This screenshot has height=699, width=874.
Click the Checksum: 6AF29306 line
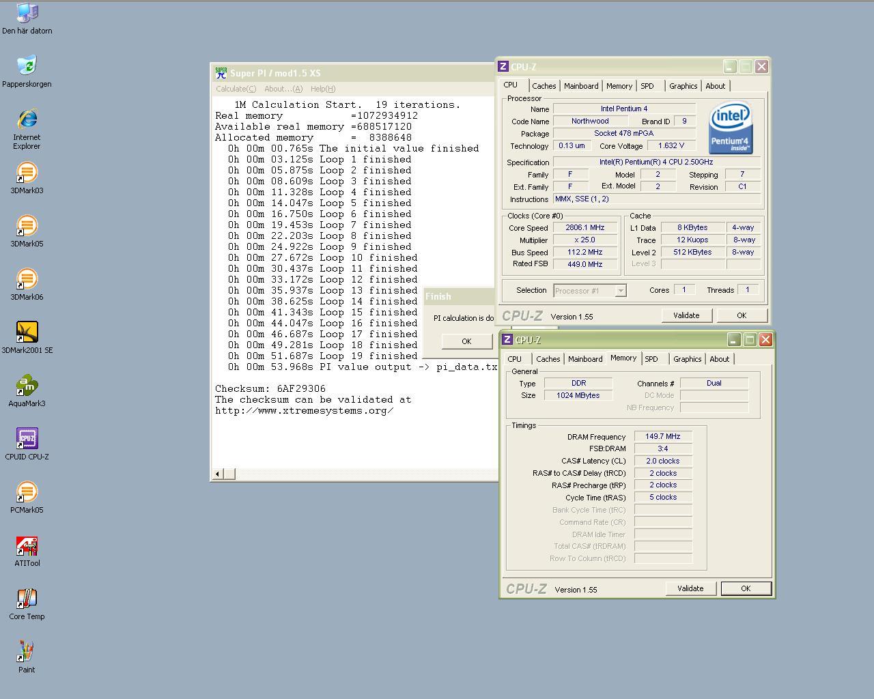click(x=270, y=388)
